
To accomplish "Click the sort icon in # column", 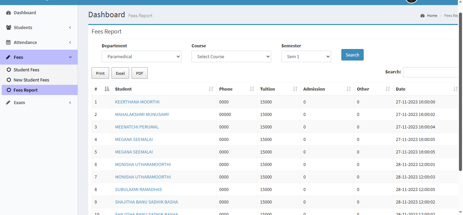I will [107, 89].
